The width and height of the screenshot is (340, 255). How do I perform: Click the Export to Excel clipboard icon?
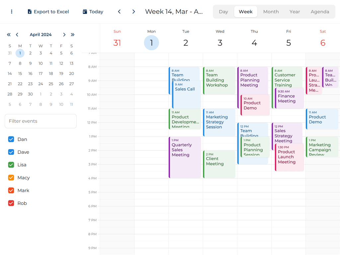[29, 12]
